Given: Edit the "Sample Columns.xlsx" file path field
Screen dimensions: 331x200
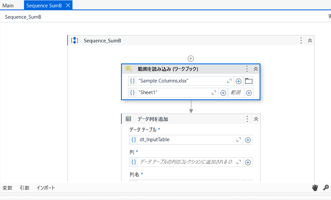Looking at the screenshot, I should click(x=181, y=81).
